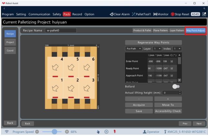Switch to Layer Pattern tab
208x136 pixels.
pyautogui.click(x=177, y=30)
